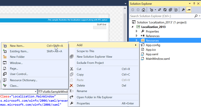Click the Home icon in Solution Explorer toolbar
This screenshot has height=107, width=201.
143,10
